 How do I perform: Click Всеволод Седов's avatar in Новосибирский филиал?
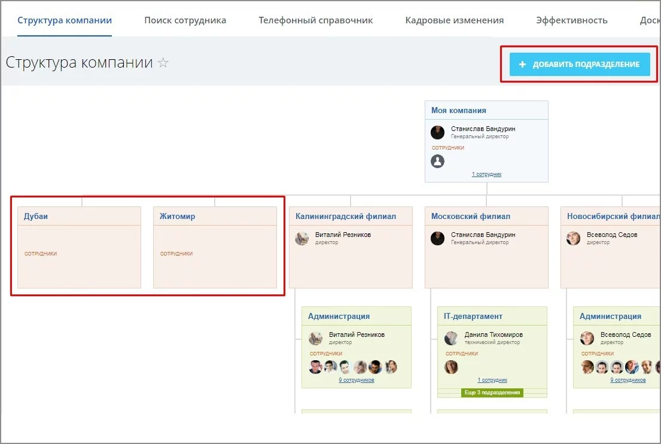574,238
